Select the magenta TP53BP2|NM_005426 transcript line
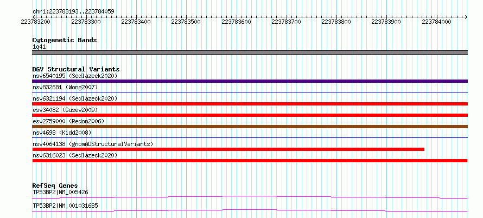Image resolution: width=483 pixels, height=218 pixels. click(250, 197)
